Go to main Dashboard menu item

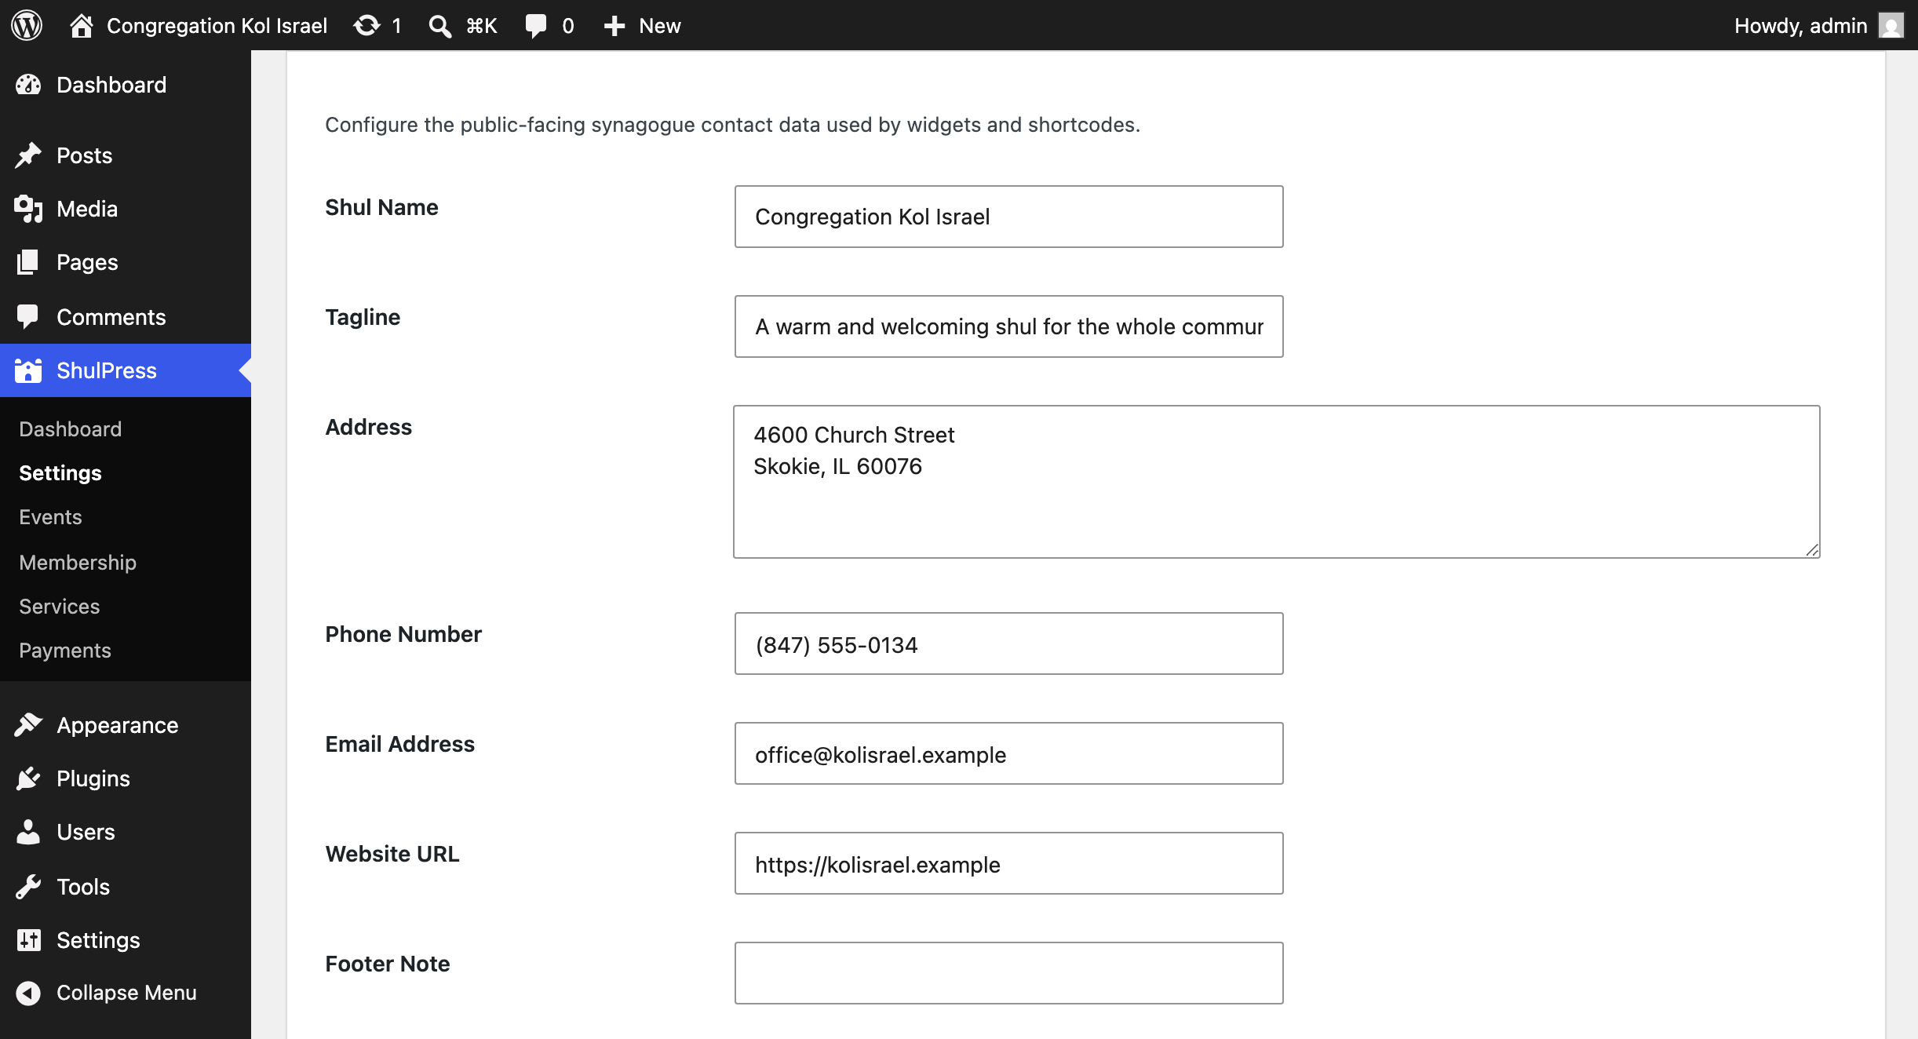tap(126, 85)
